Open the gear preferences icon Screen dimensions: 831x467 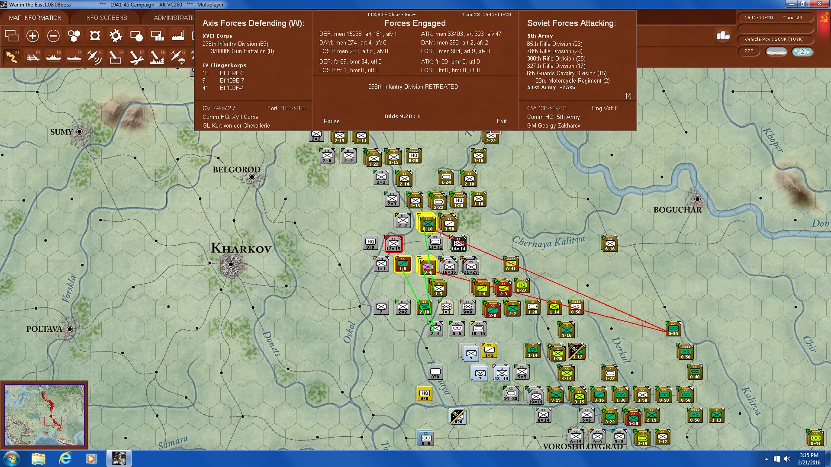pyautogui.click(x=116, y=36)
